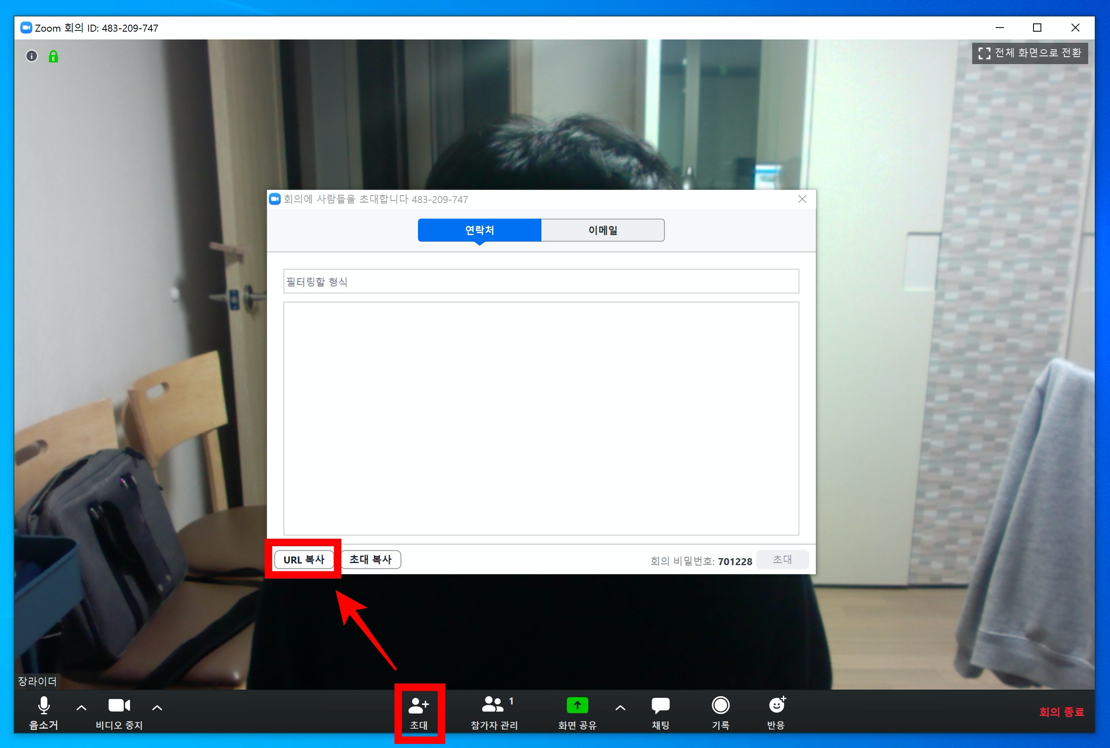
Task: Click the 필터링할 형식 filter field
Action: [x=541, y=282]
